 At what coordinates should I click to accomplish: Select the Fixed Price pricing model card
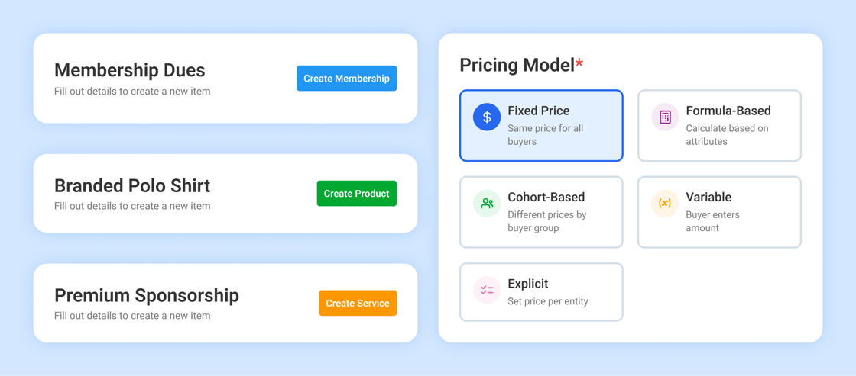[541, 125]
